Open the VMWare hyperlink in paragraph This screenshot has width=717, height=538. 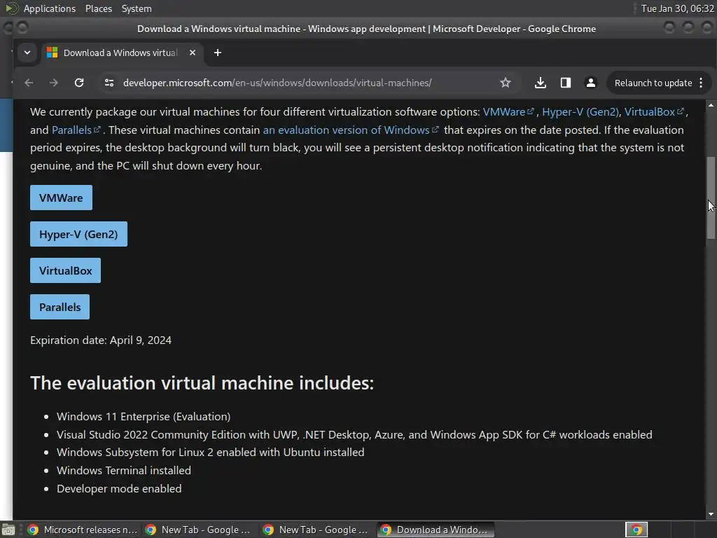click(x=508, y=112)
